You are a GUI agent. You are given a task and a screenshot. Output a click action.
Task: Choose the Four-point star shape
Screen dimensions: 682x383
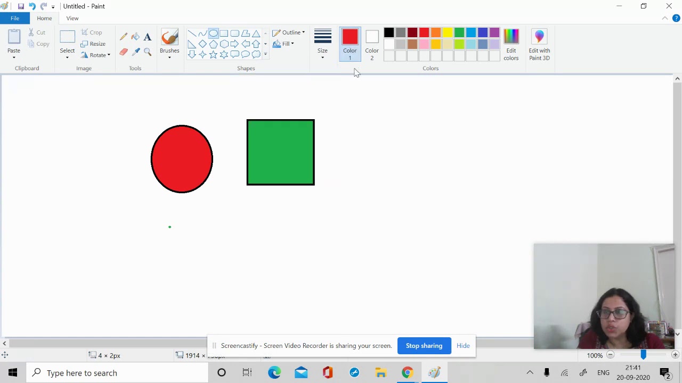coord(202,54)
